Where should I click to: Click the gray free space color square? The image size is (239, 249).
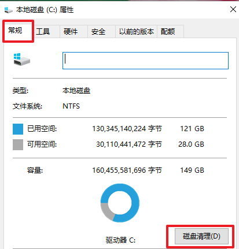pyautogui.click(x=18, y=144)
